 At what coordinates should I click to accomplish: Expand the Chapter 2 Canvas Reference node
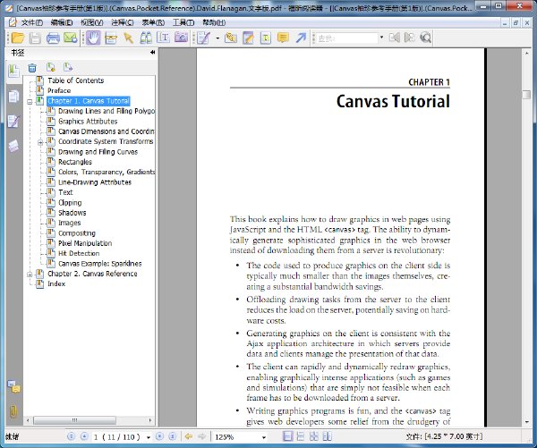pyautogui.click(x=30, y=275)
